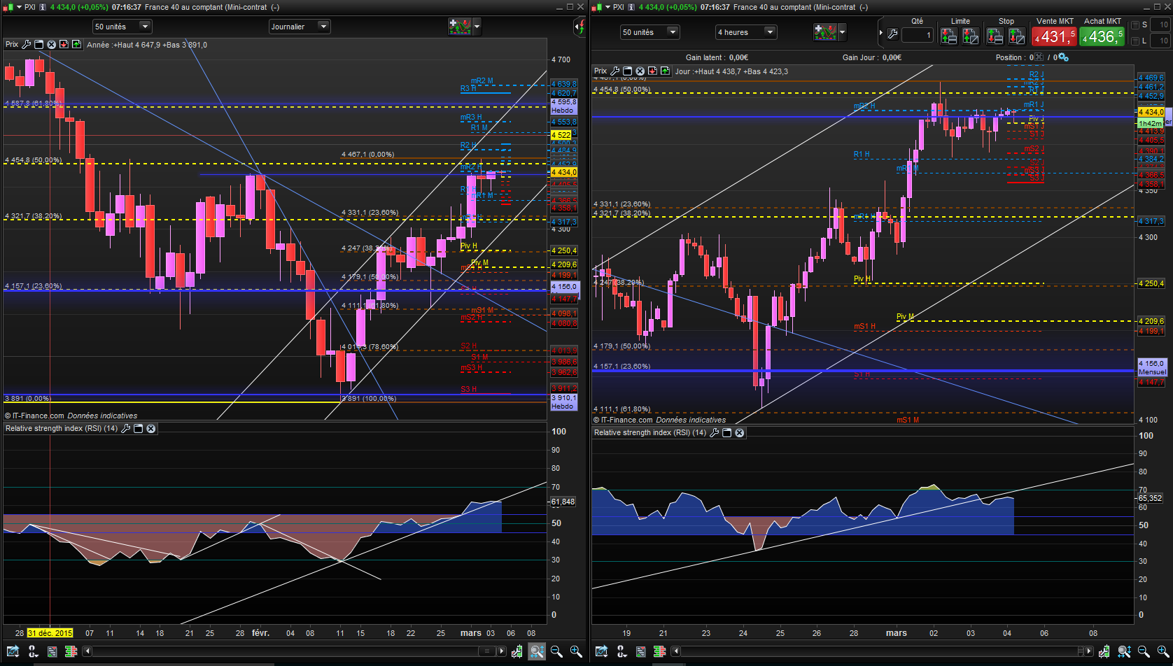Image resolution: width=1173 pixels, height=666 pixels.
Task: Maximize the Prix panel in right 4 heures chart
Action: (x=628, y=71)
